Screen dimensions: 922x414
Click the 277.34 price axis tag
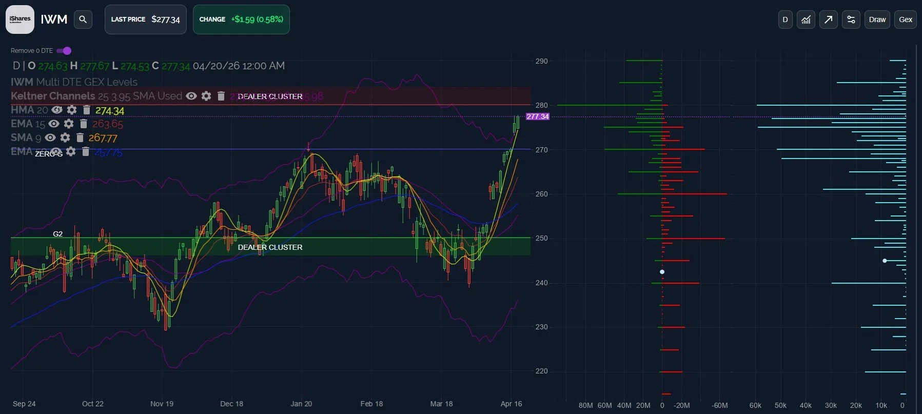[x=538, y=116]
